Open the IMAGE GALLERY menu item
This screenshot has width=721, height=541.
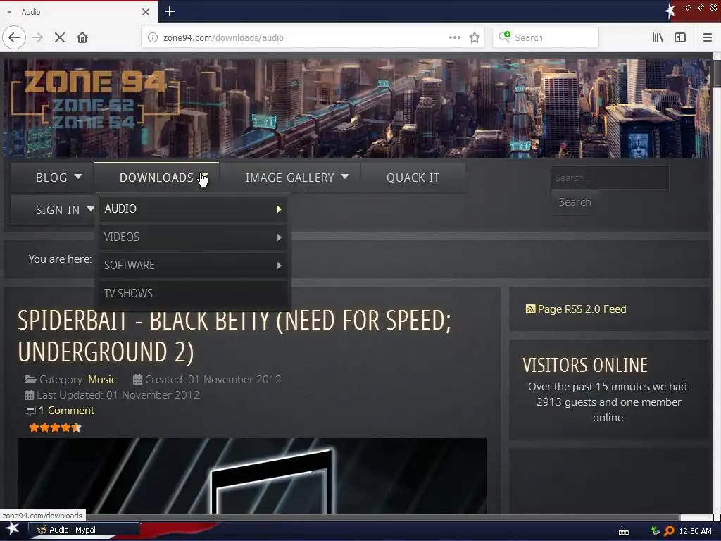tap(289, 178)
